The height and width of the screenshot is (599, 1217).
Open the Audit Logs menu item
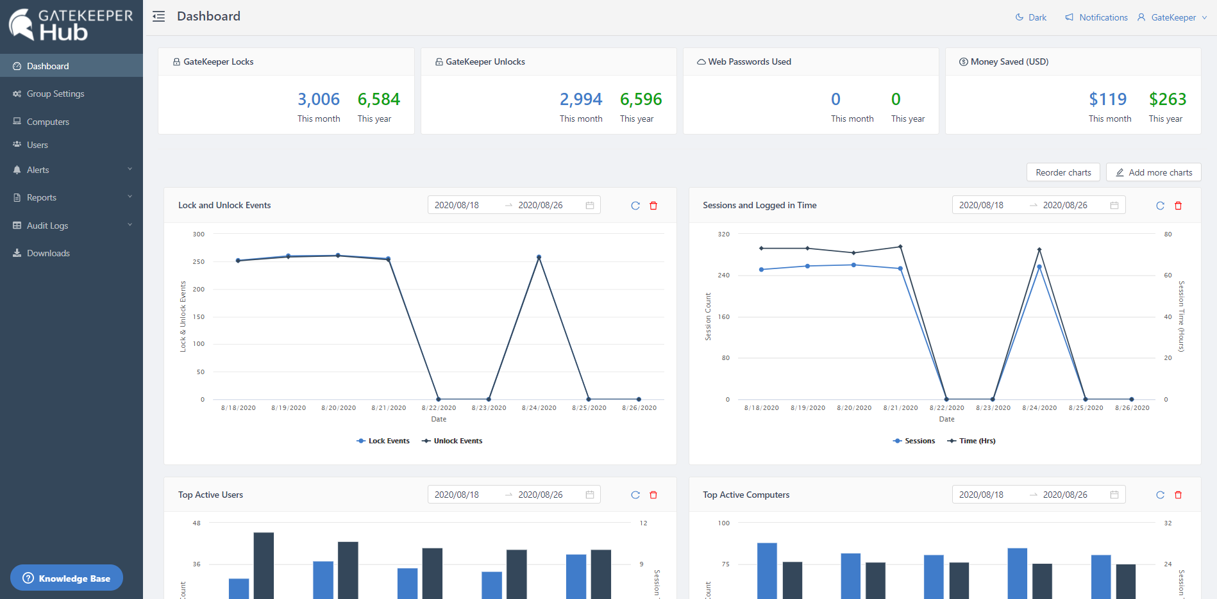(x=71, y=226)
